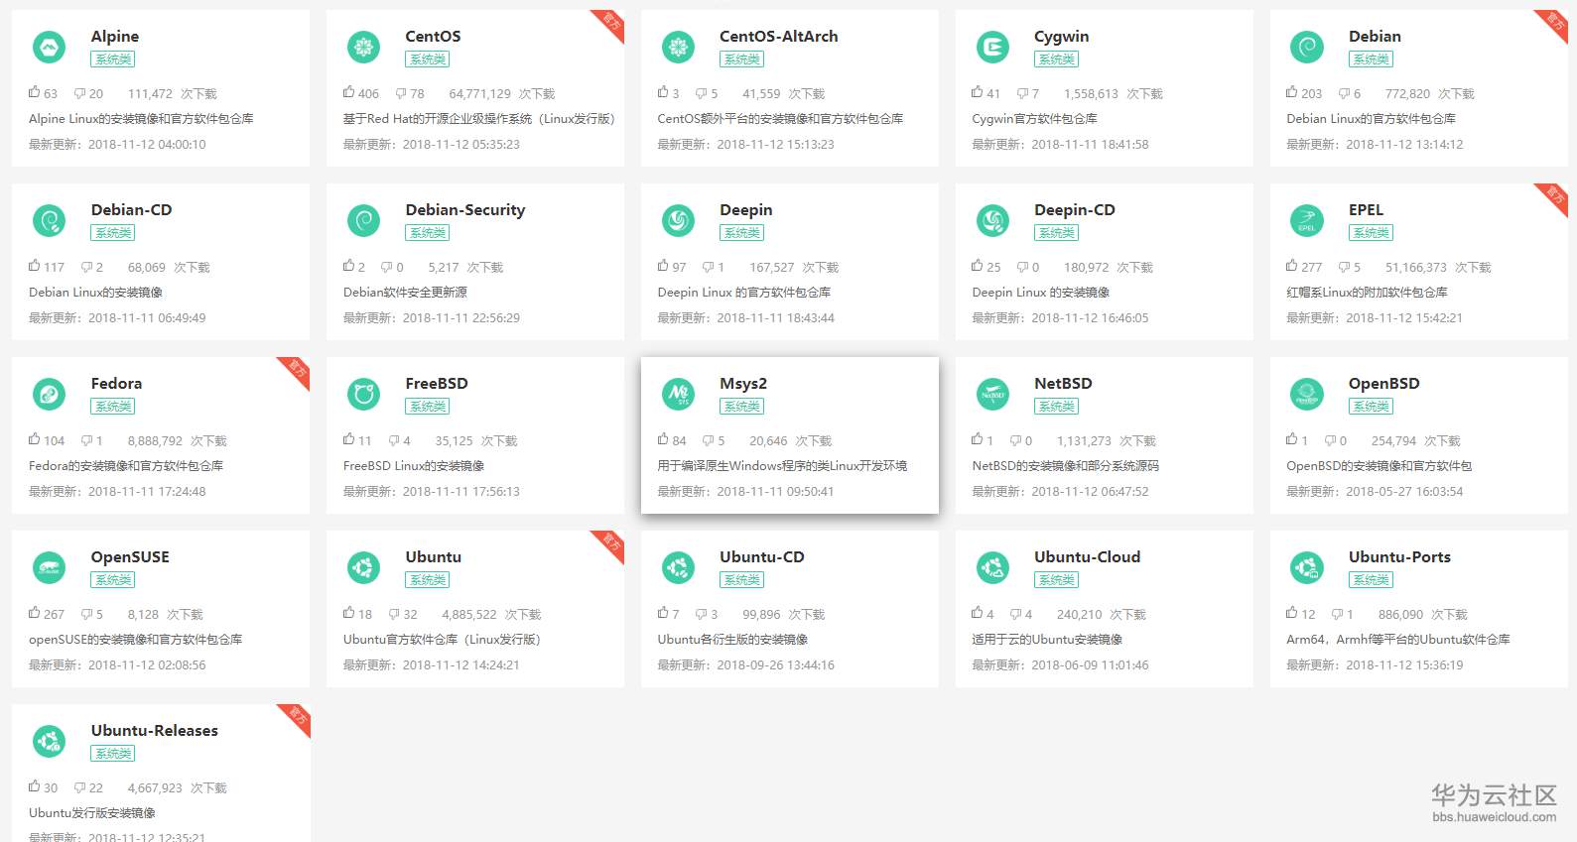Click the EPEL download count 51,166,373
Viewport: 1577px width, 842px height.
(1416, 268)
